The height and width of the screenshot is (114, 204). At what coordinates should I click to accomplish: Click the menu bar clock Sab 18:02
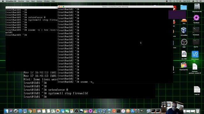tap(186, 1)
